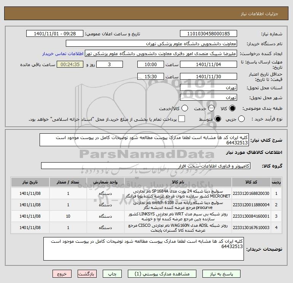Click the خروج exit button
The height and width of the screenshot is (283, 293).
pos(62,274)
